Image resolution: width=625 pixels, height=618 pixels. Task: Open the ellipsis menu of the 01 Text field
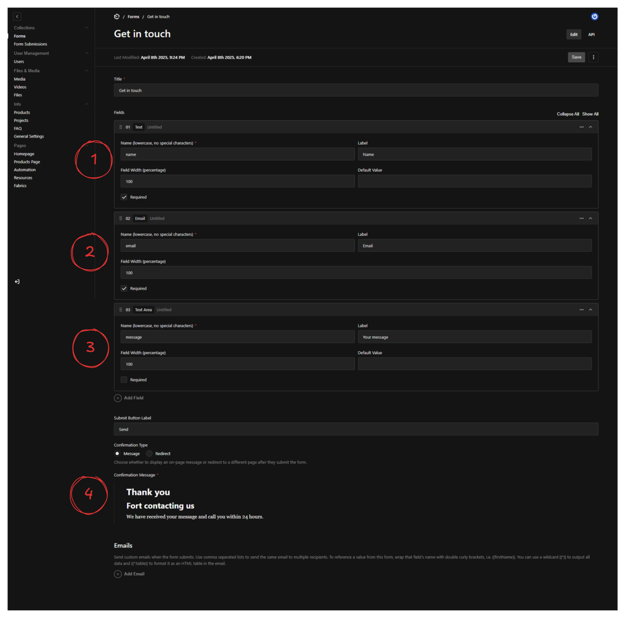click(x=581, y=127)
